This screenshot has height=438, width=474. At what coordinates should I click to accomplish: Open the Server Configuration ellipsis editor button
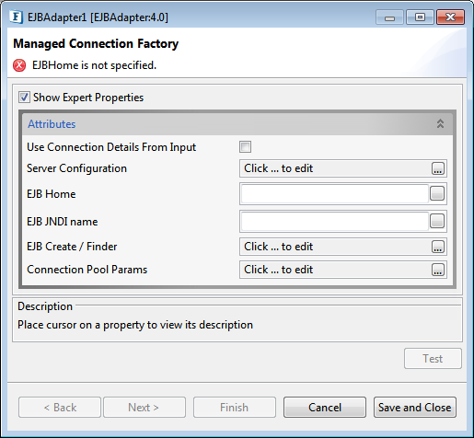438,168
